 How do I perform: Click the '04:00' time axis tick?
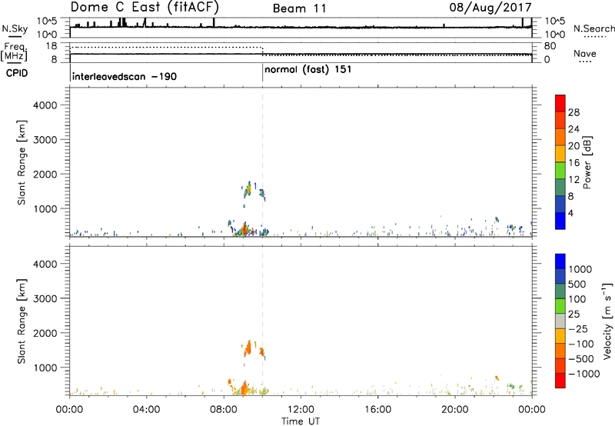click(146, 410)
